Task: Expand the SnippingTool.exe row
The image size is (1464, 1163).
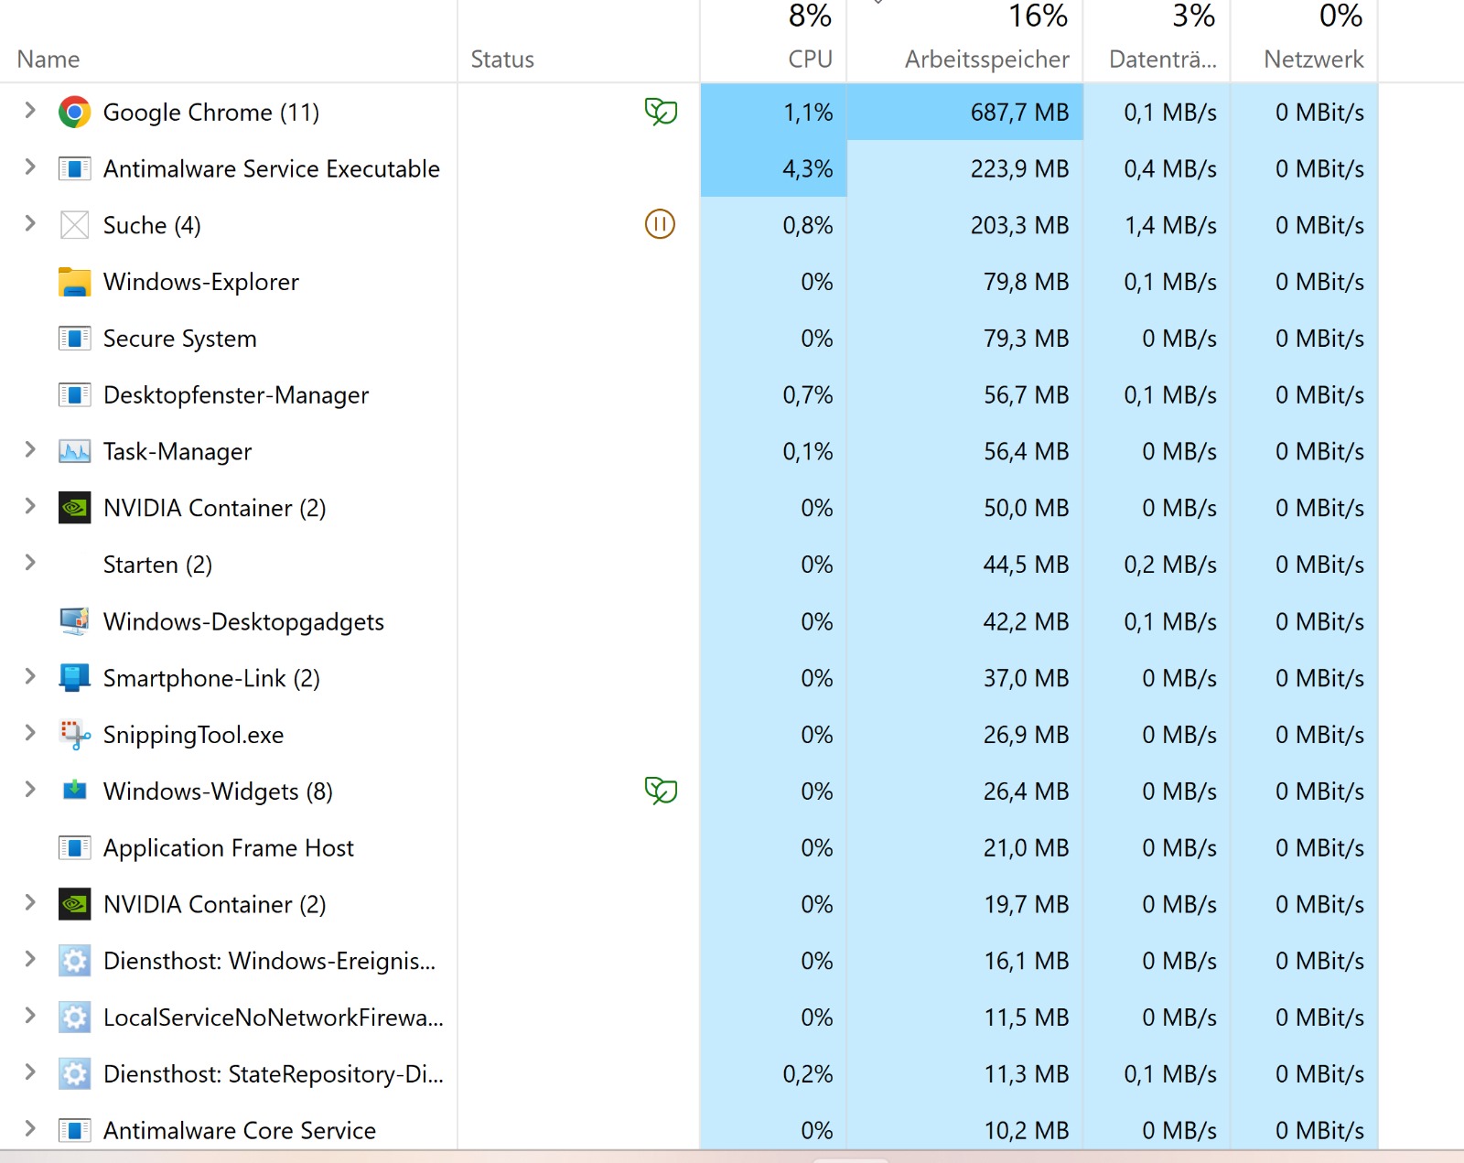Action: [x=30, y=733]
